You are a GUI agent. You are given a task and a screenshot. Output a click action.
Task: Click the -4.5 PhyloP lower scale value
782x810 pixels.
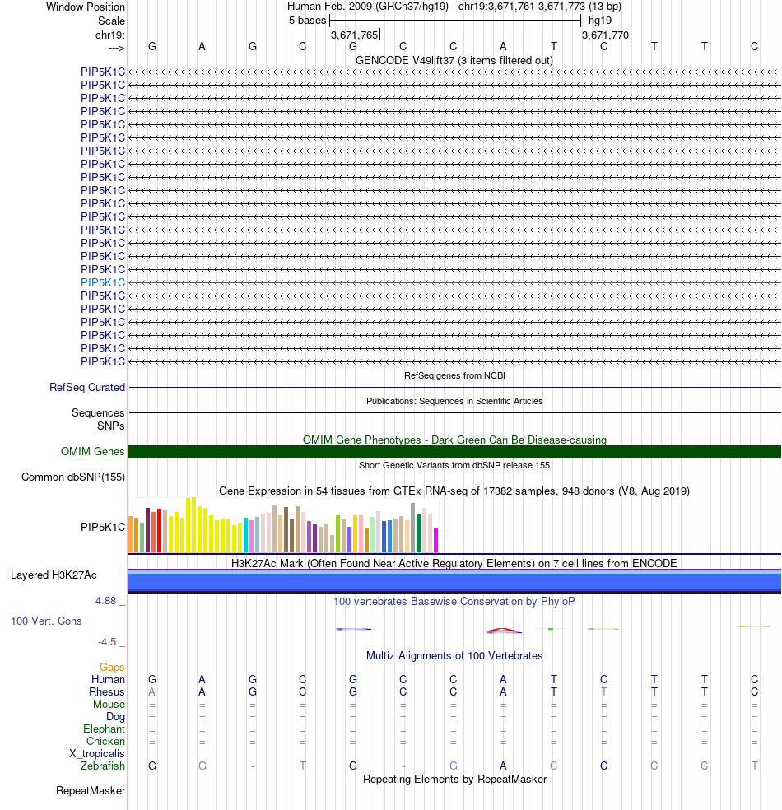pyautogui.click(x=107, y=642)
